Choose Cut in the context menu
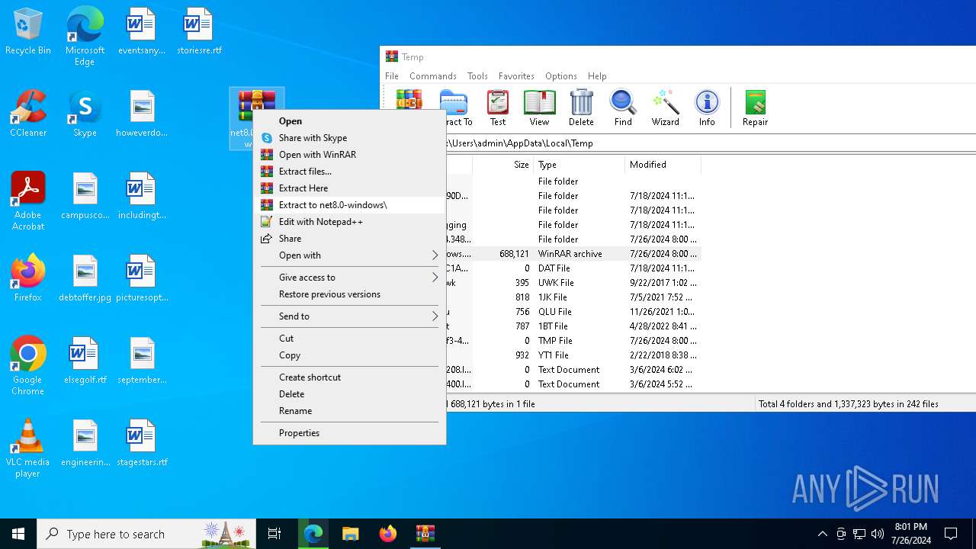This screenshot has width=976, height=549. [350, 339]
